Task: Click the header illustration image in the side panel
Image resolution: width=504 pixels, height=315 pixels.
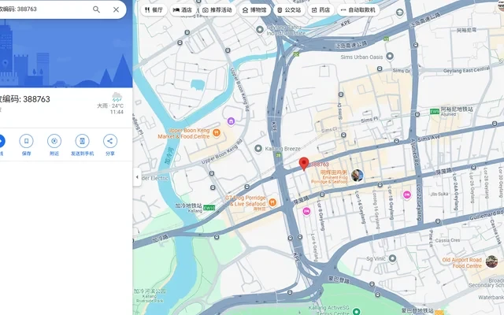Action: 66,53
